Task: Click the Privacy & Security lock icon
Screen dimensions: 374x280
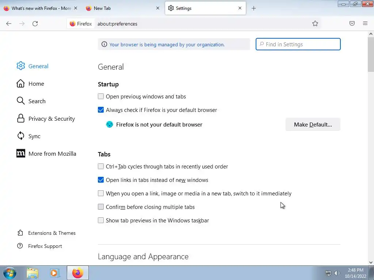Action: click(21, 118)
